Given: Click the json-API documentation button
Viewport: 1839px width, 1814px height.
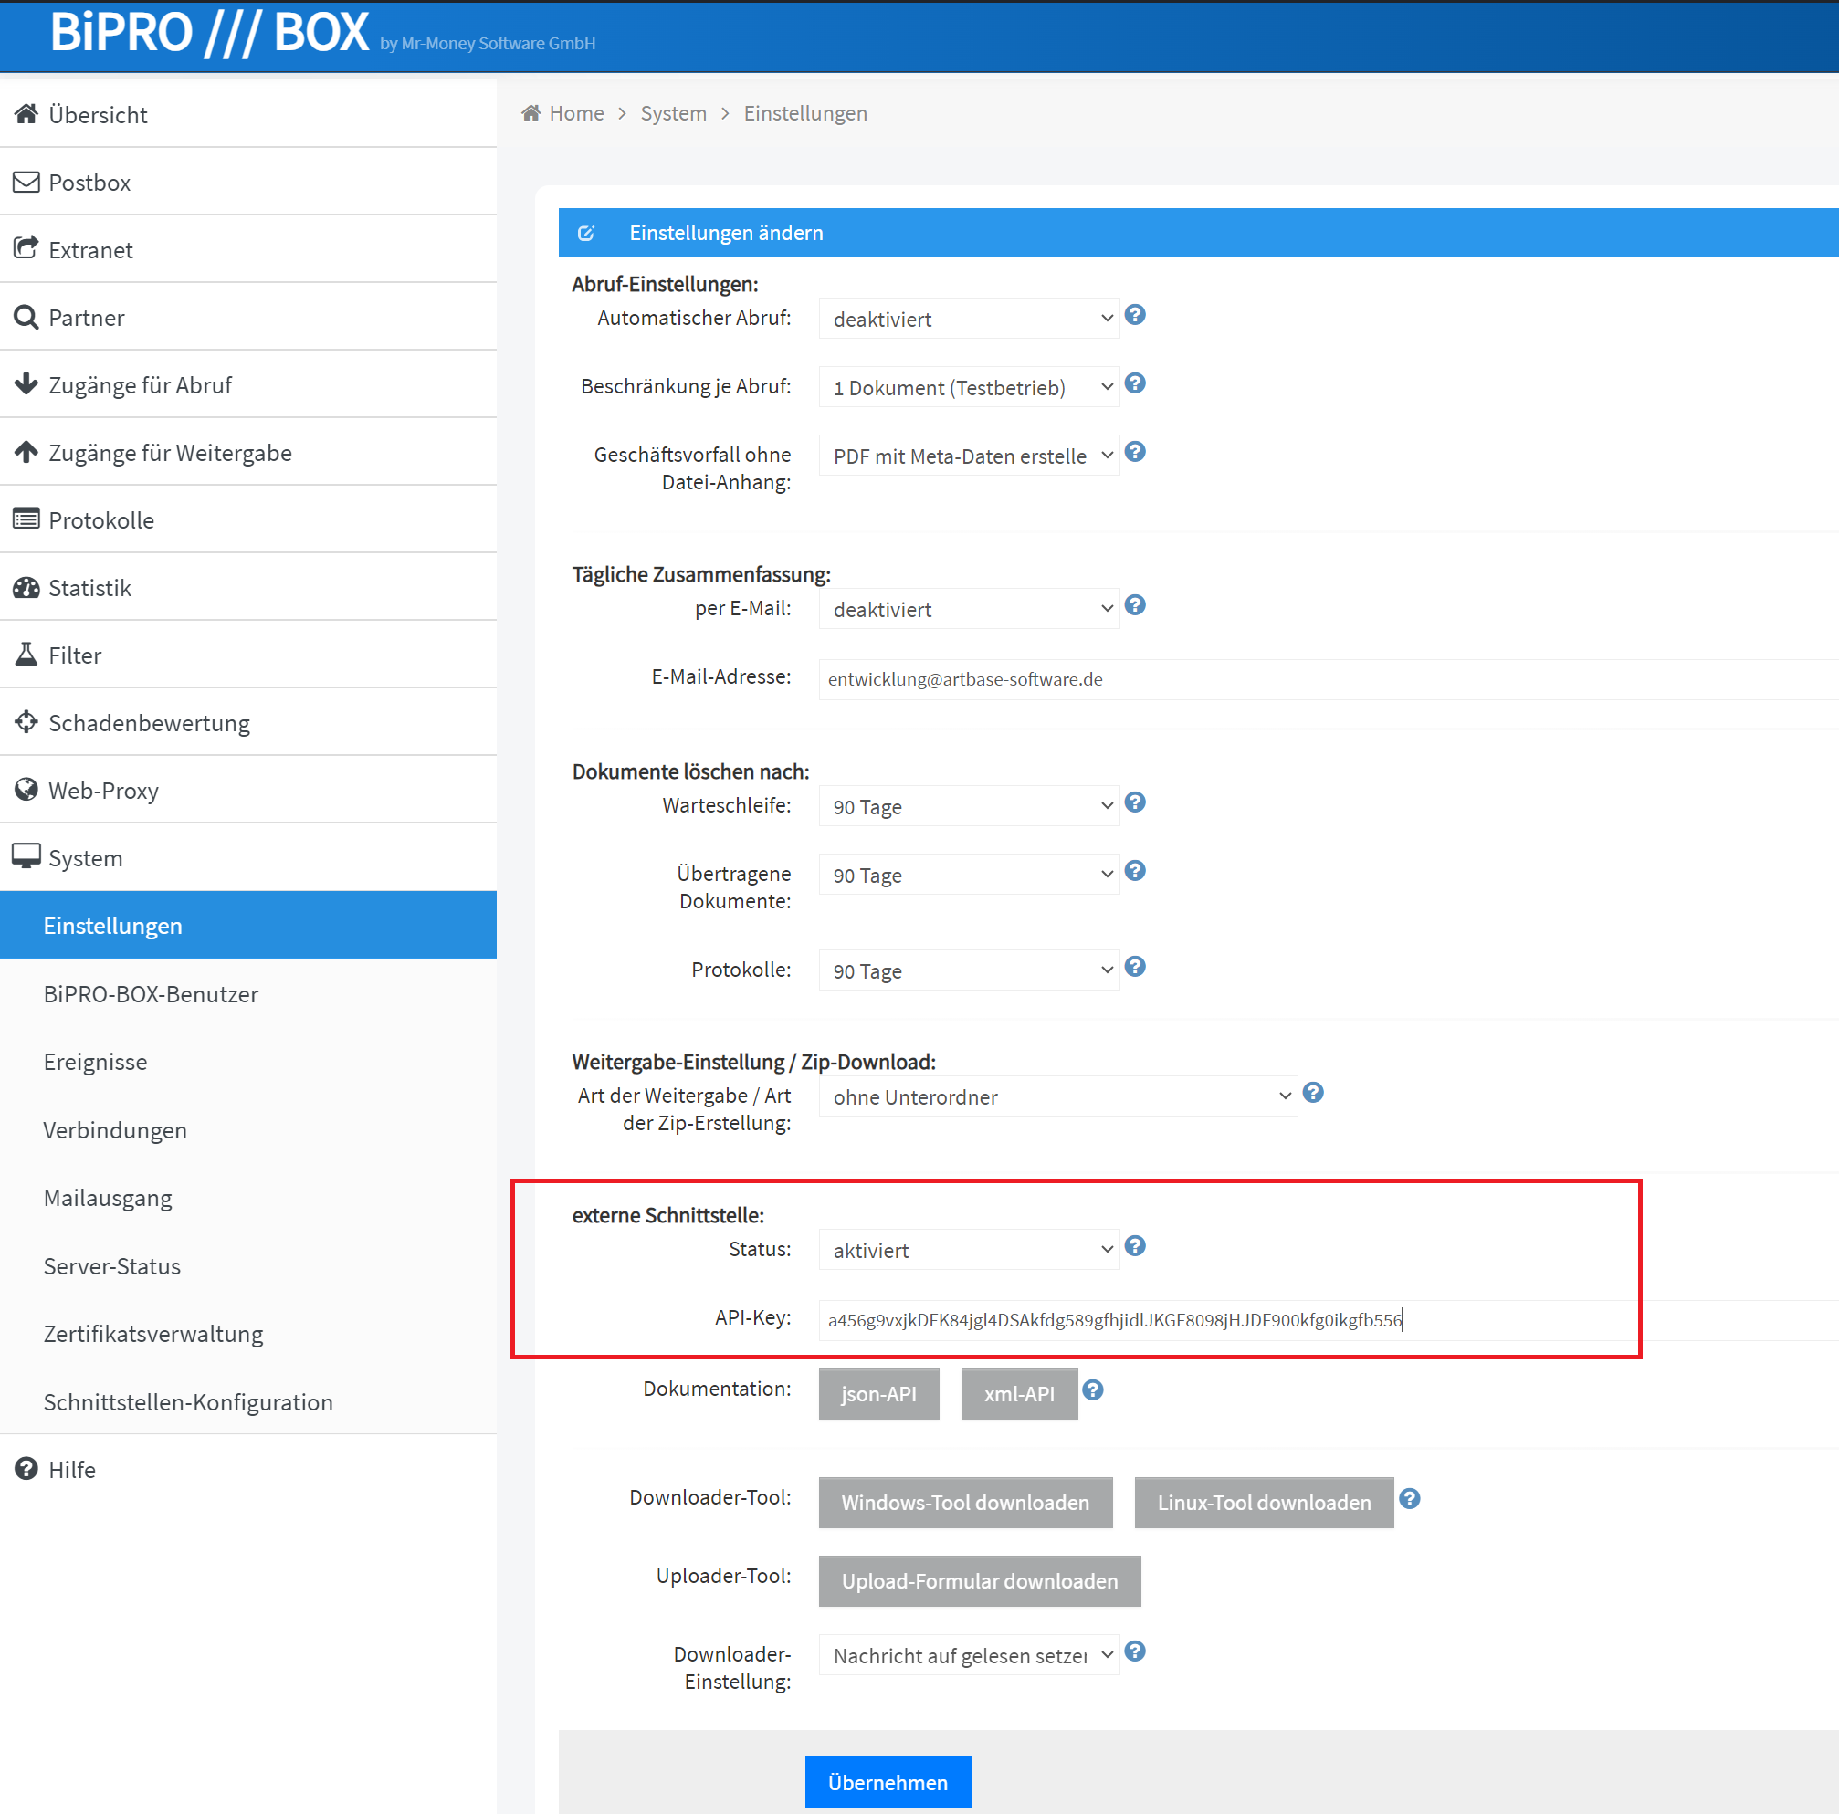Looking at the screenshot, I should coord(878,1394).
